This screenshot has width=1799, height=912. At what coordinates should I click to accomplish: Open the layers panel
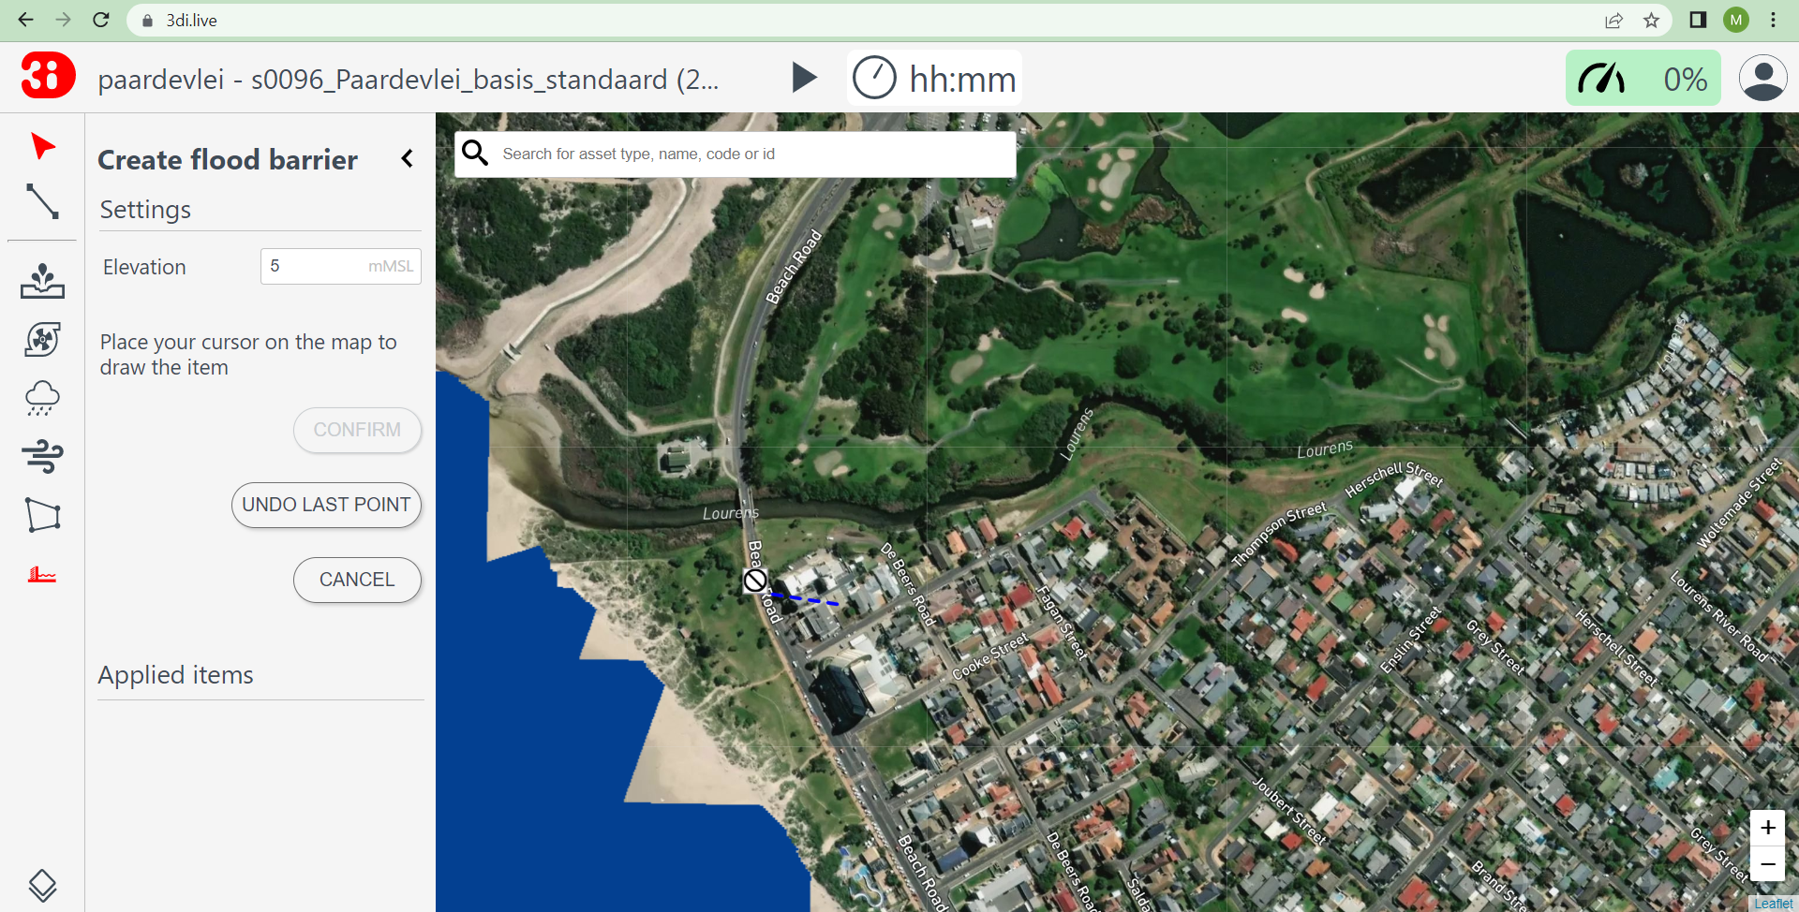(x=41, y=886)
